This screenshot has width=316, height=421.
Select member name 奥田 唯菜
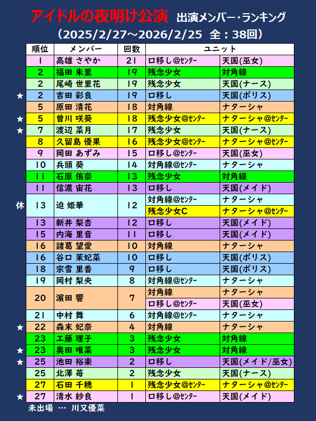(x=74, y=350)
